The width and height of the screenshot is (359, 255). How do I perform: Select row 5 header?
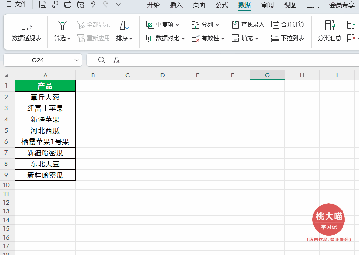(x=6, y=131)
